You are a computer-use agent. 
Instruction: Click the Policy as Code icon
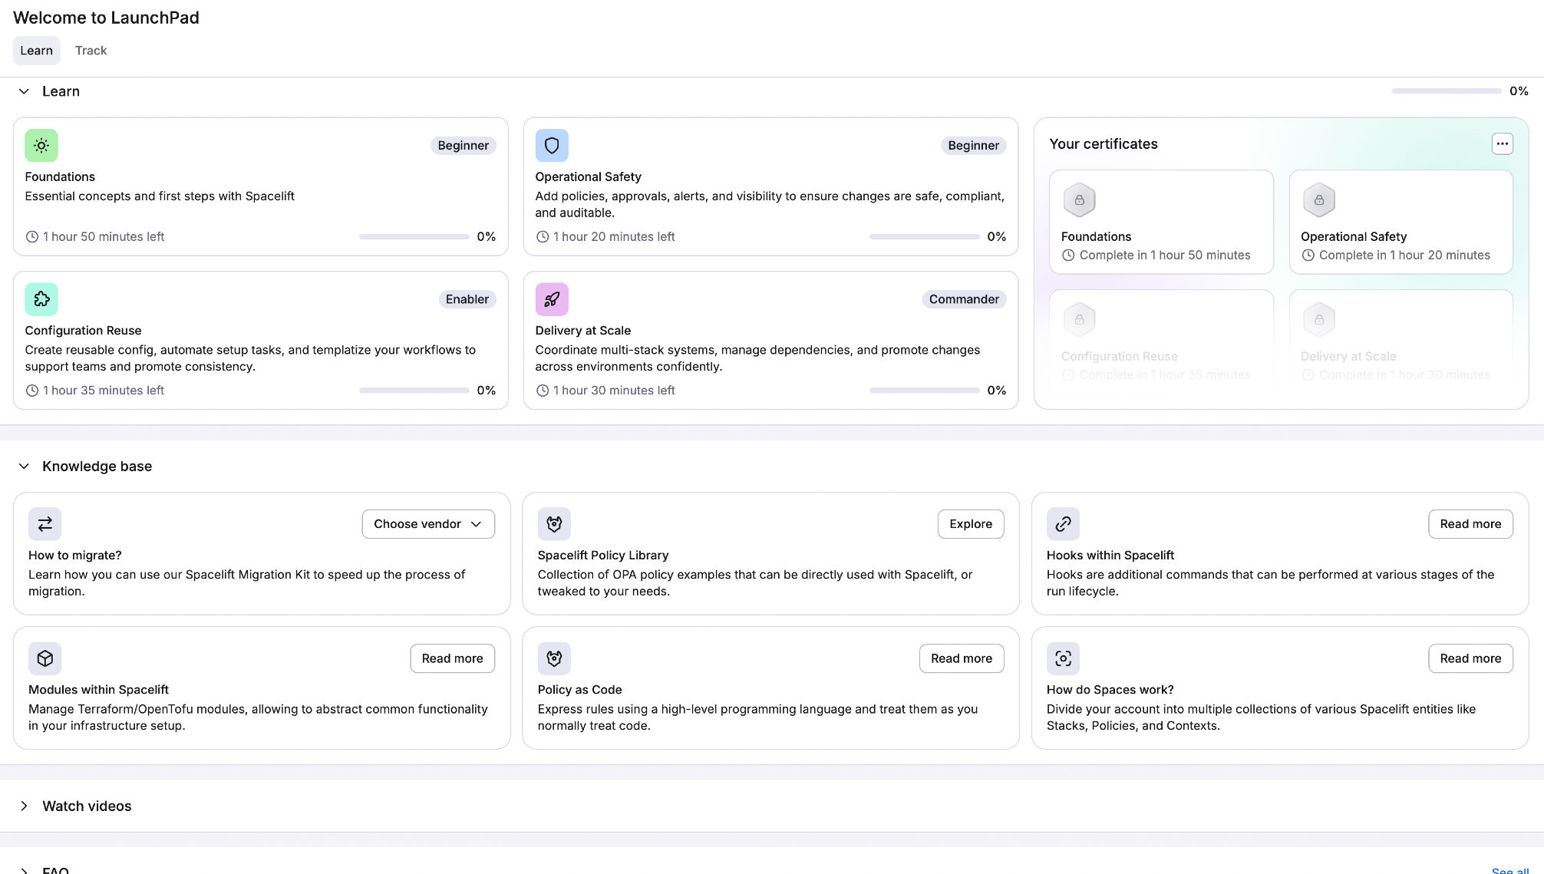click(x=554, y=658)
